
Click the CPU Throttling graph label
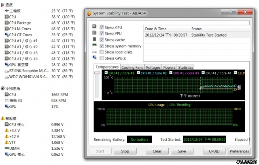tap(180, 105)
